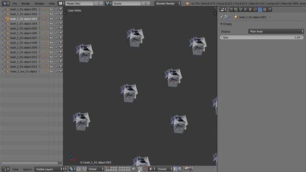Open the Window menu

39,3
